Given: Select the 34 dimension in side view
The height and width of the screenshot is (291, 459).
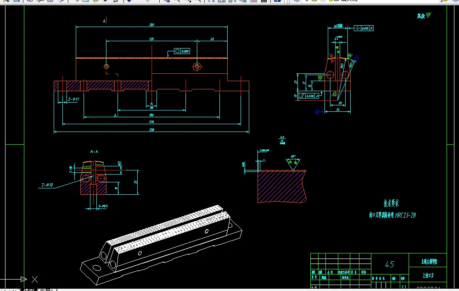Looking at the screenshot, I should 337,110.
